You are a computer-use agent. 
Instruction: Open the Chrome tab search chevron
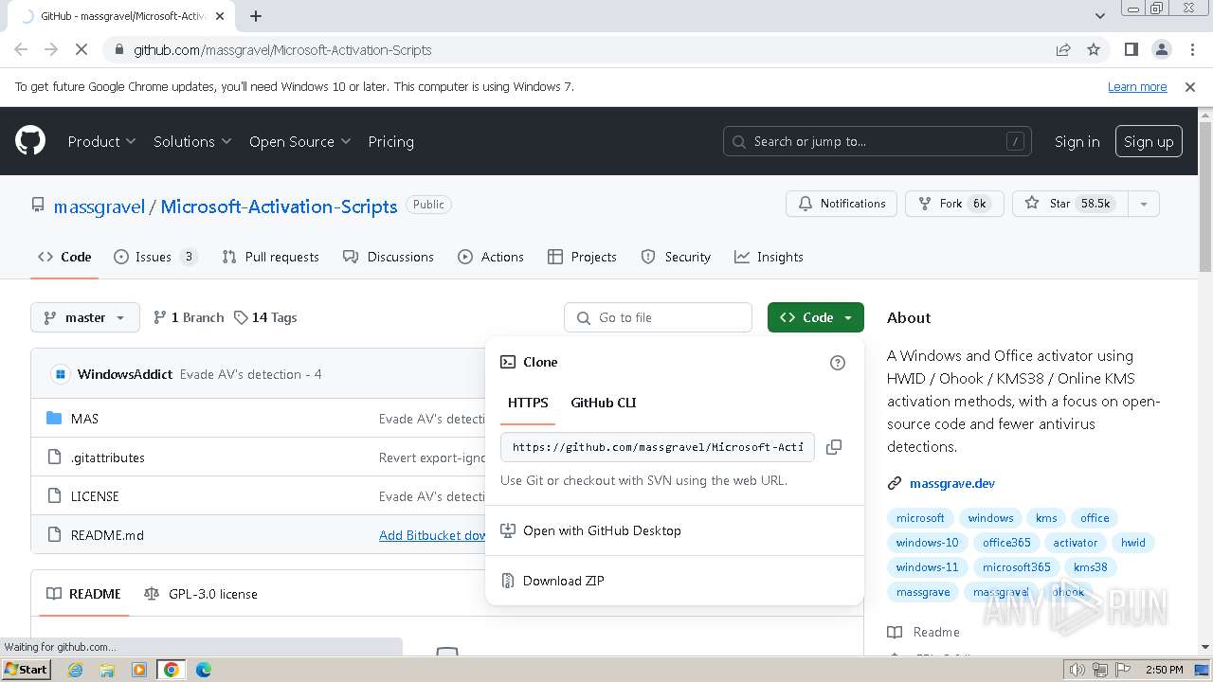pyautogui.click(x=1099, y=16)
